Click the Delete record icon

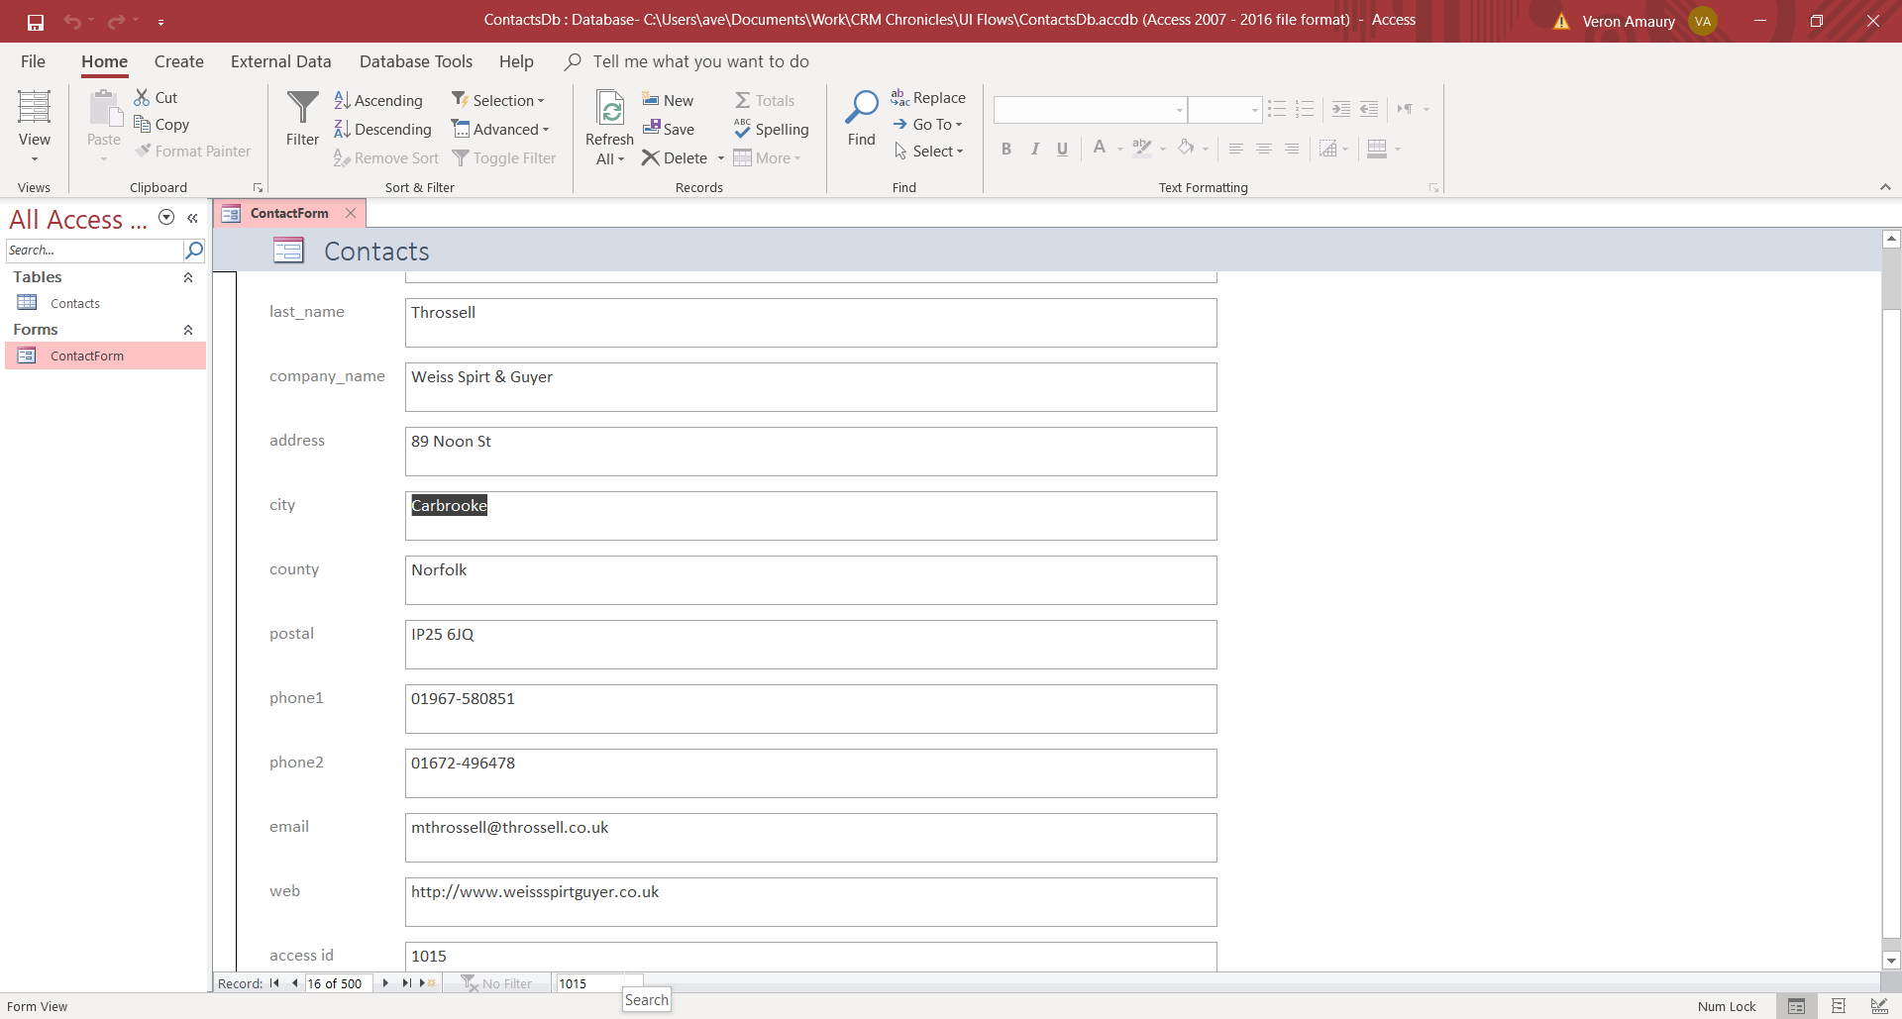tap(651, 158)
